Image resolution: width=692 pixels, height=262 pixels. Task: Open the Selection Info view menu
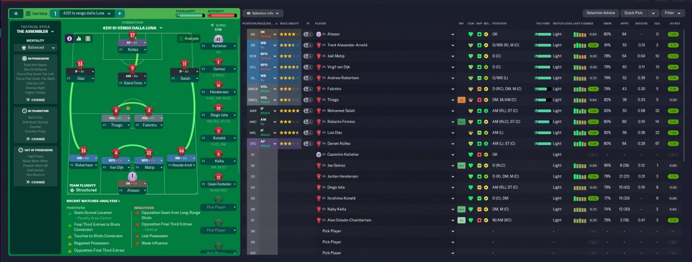coord(263,13)
